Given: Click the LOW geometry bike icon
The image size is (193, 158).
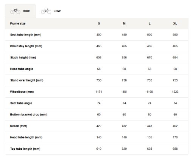Looking at the screenshot, I should tap(46, 11).
